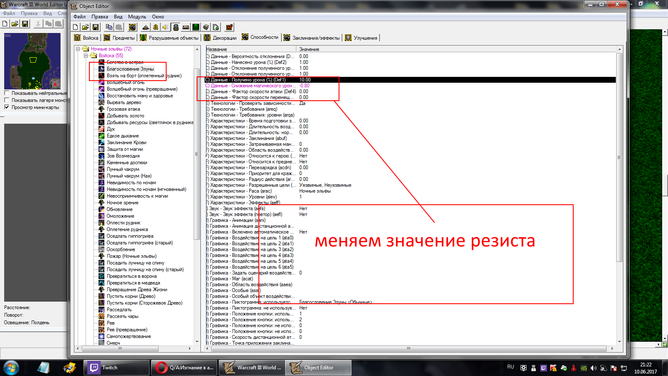Switch to the Предметы tab
The width and height of the screenshot is (668, 376).
pos(119,38)
